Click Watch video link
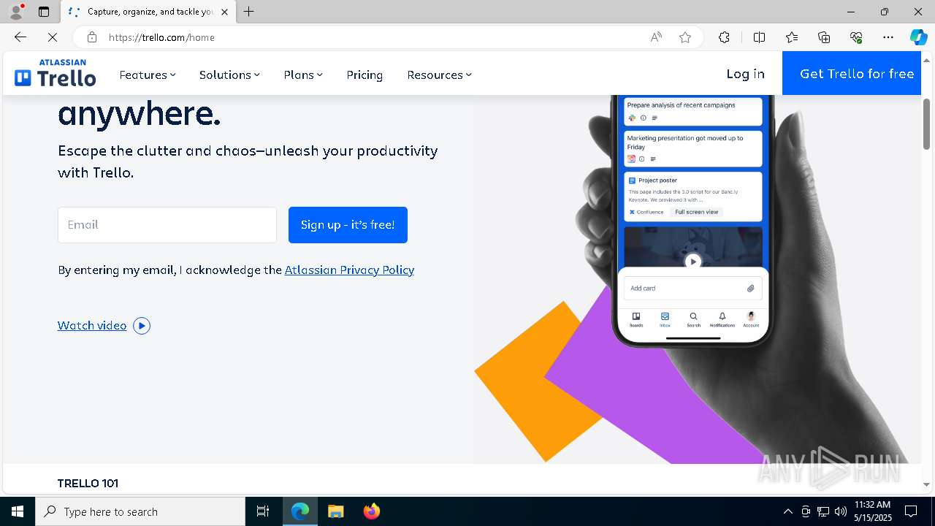The image size is (935, 526). tap(92, 326)
